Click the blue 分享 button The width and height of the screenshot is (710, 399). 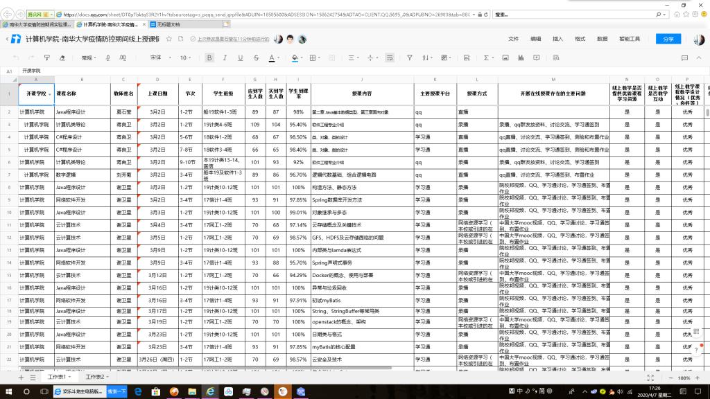[x=668, y=39]
